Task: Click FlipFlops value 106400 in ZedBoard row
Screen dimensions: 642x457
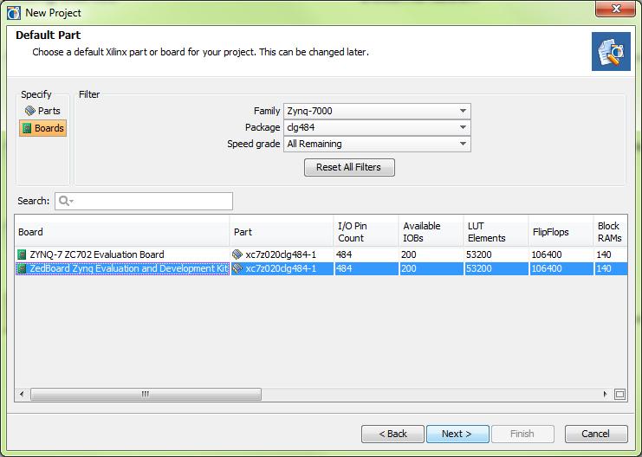Action: click(x=546, y=268)
